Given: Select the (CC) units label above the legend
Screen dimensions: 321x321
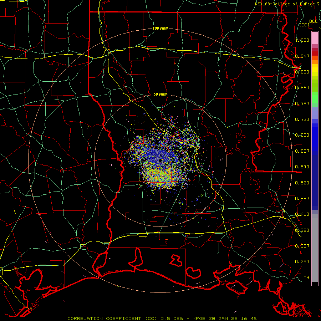Looking at the screenshot, I should [305, 25].
